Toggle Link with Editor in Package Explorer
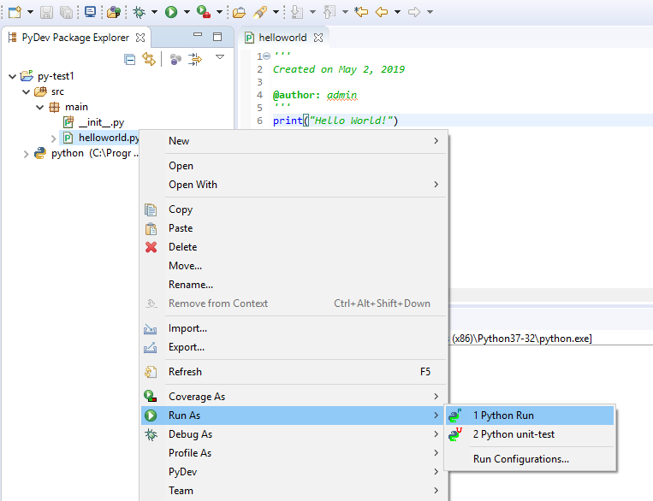This screenshot has width=653, height=501. click(x=149, y=59)
